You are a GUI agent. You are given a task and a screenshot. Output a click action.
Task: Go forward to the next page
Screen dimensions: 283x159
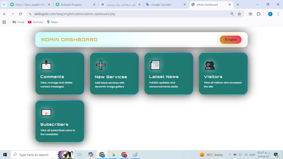[x=12, y=14]
